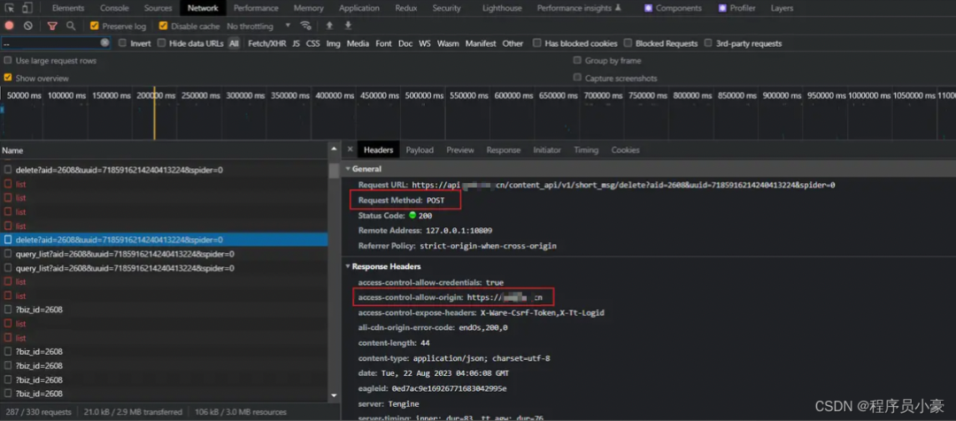Click the request list scroll-up arrow
The width and height of the screenshot is (956, 421).
click(x=334, y=149)
